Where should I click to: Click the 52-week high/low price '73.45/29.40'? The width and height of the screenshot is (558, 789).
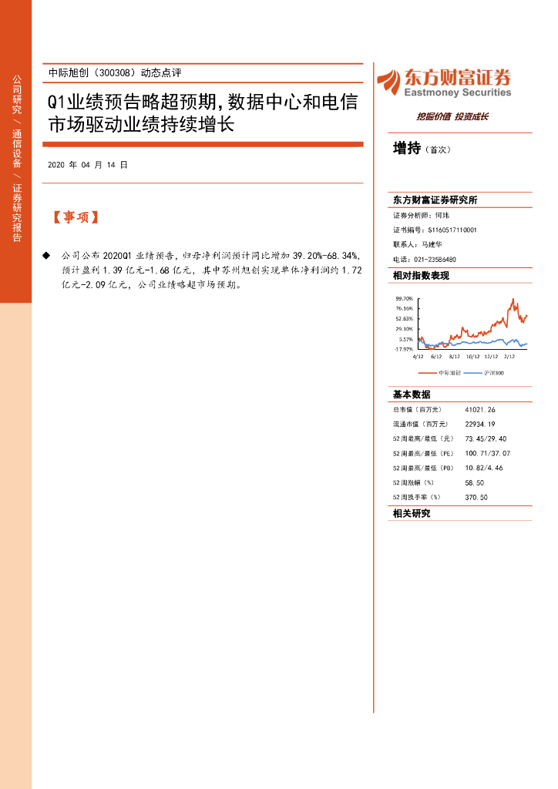486,439
